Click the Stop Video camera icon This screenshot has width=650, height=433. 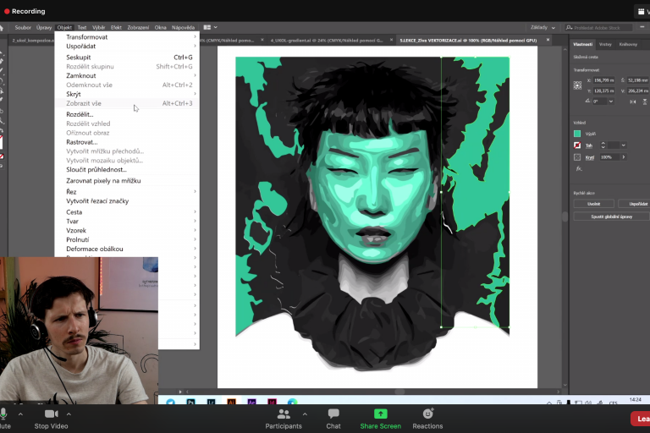coord(51,414)
